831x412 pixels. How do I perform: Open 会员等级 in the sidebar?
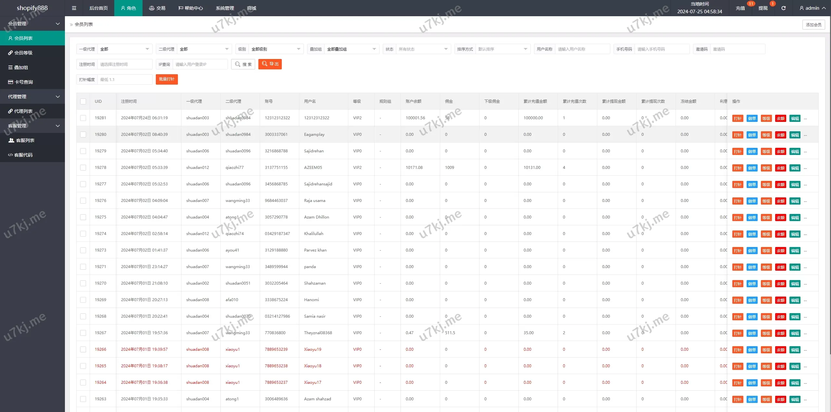tap(23, 53)
